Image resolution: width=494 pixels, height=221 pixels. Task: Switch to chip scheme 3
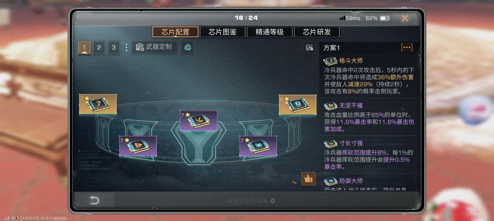click(114, 48)
